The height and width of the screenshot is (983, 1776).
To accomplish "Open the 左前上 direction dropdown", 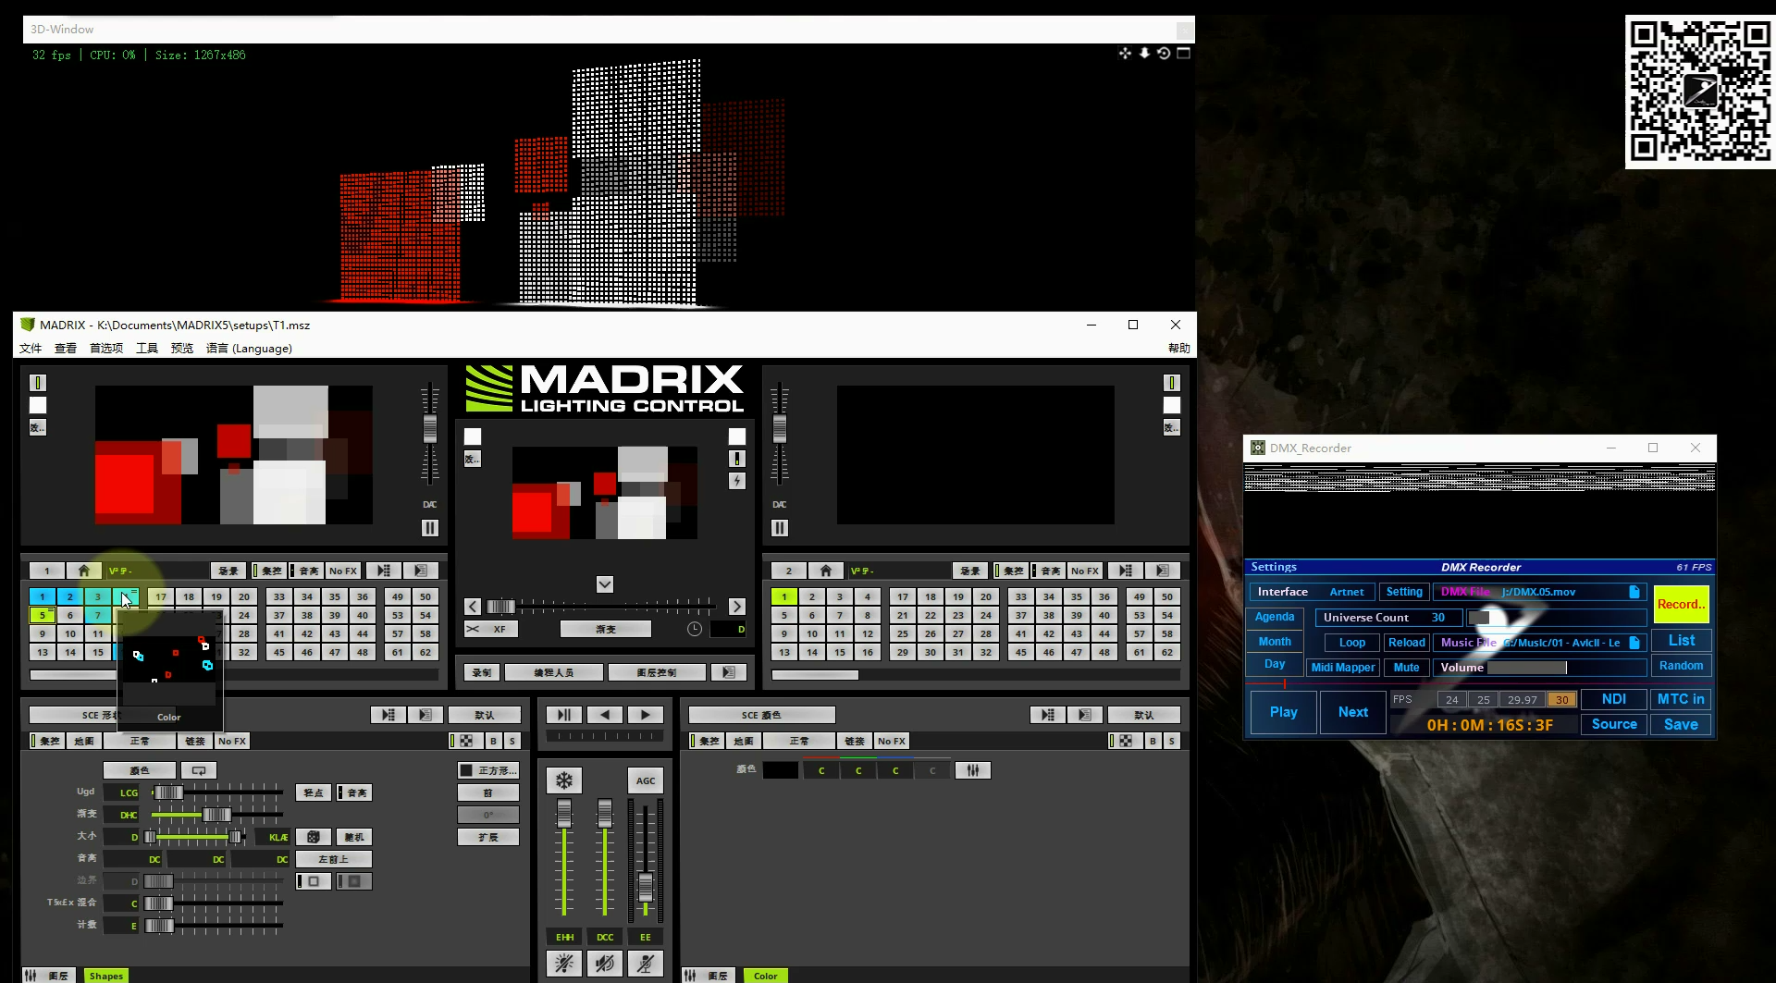I will coord(334,859).
